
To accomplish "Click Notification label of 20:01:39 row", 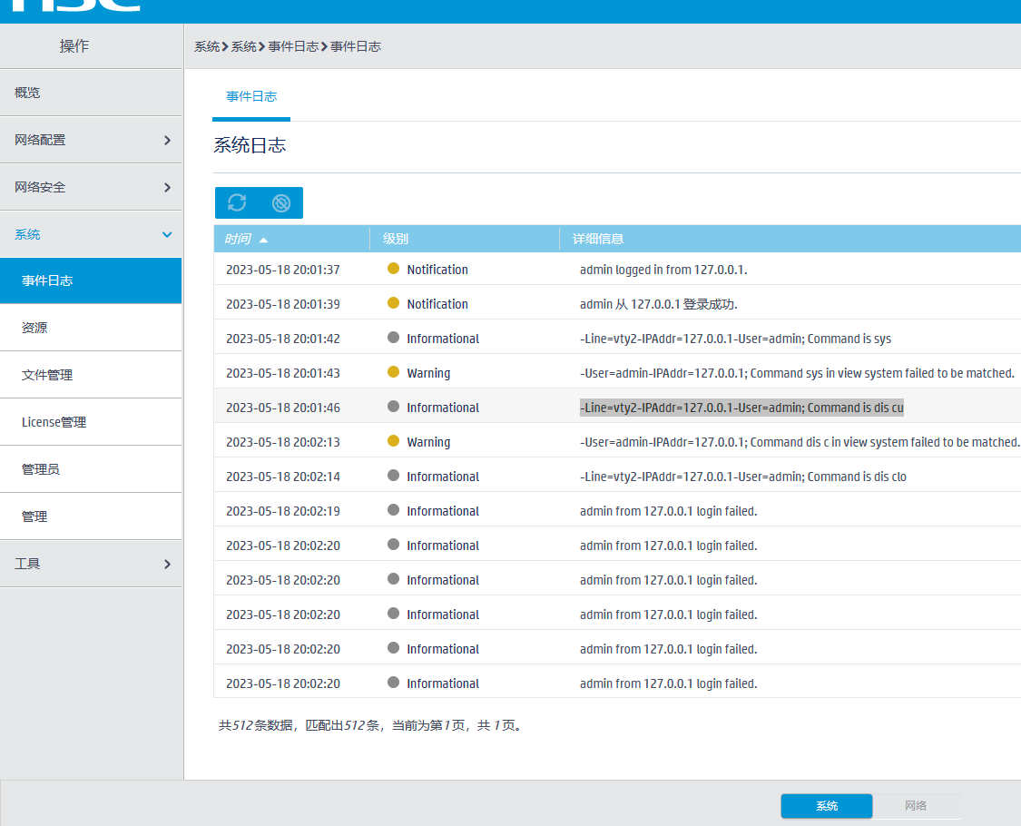I will coord(437,304).
